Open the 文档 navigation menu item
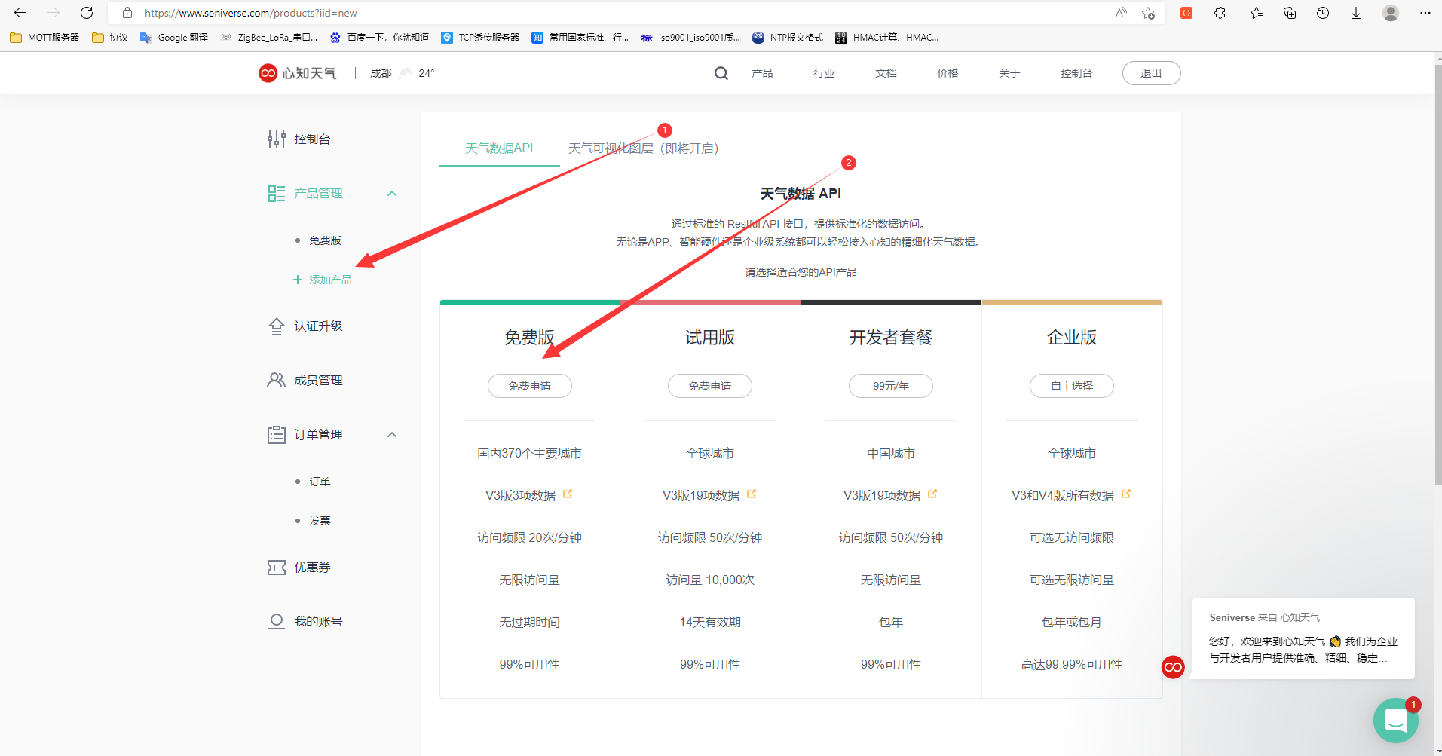Viewport: 1442px width, 756px height. tap(885, 72)
